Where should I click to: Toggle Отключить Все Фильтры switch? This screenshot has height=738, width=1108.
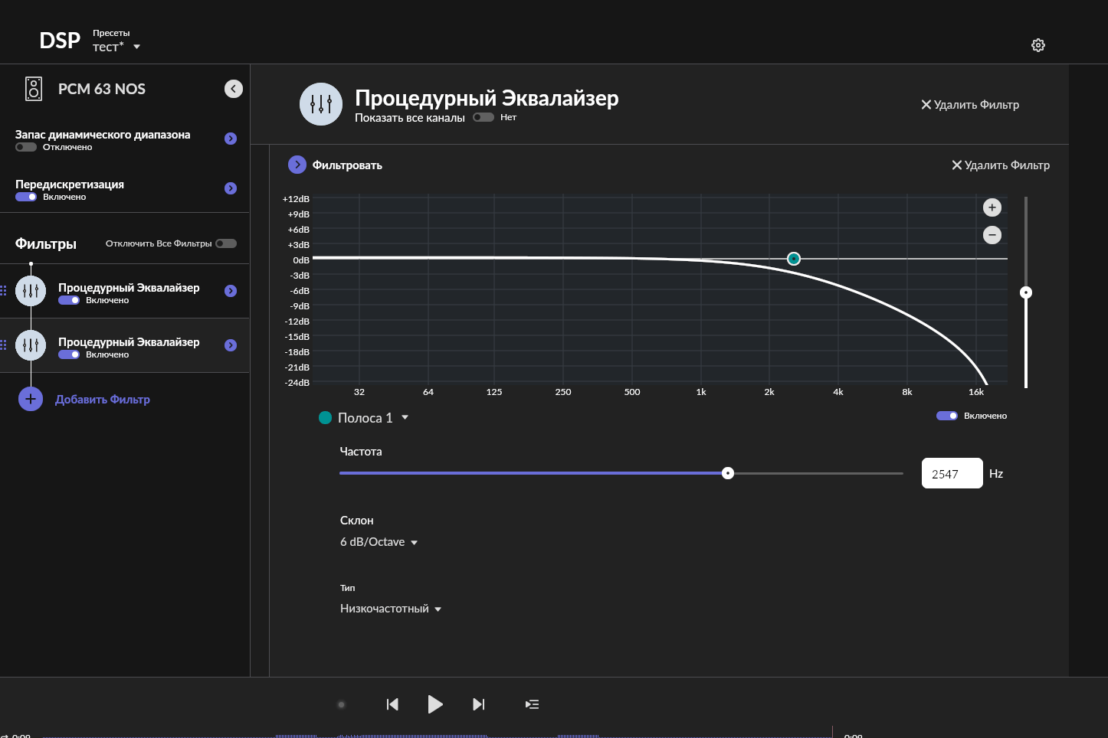(226, 243)
